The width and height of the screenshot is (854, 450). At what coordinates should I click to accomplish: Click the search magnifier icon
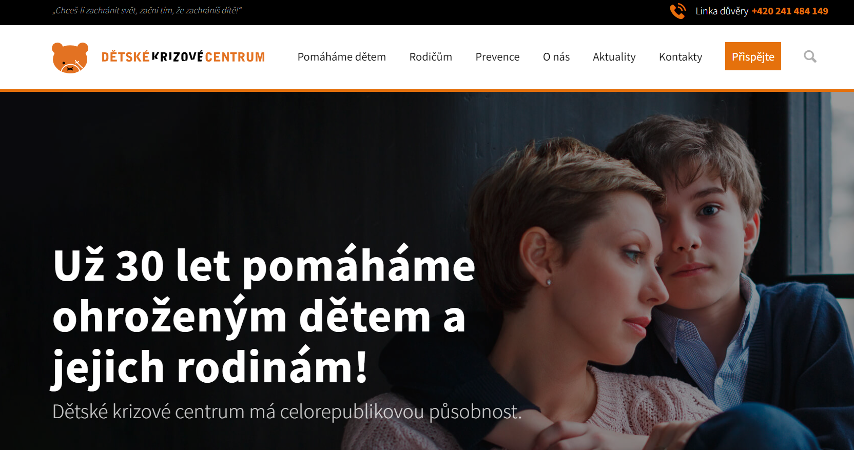point(810,56)
